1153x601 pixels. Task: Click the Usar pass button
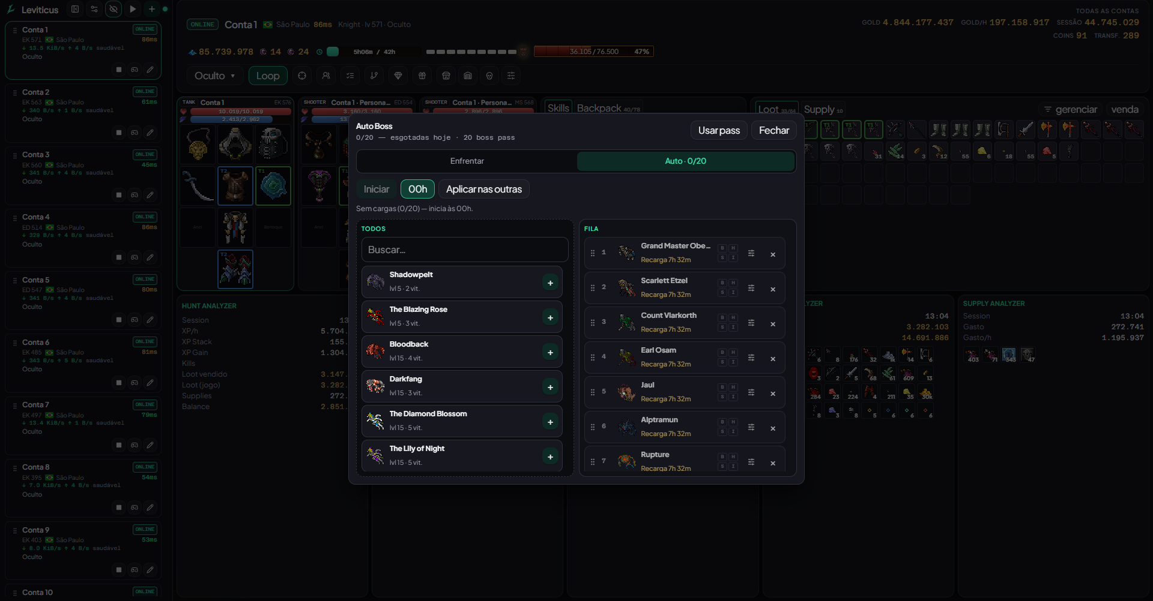tap(719, 130)
